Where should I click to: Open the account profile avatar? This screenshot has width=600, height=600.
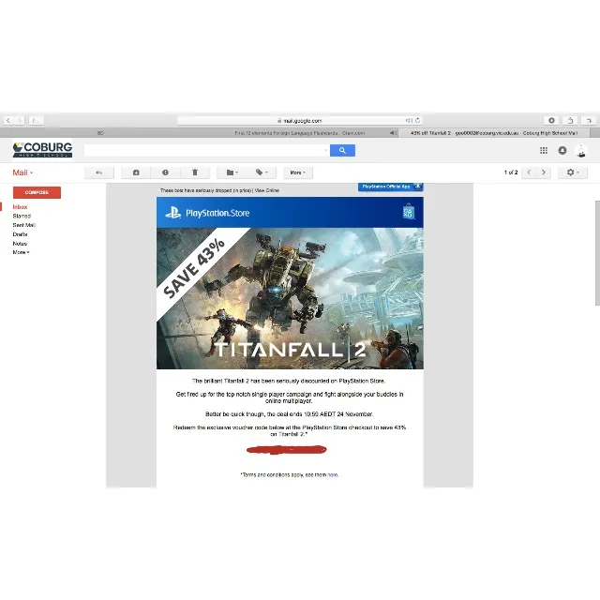click(x=581, y=151)
